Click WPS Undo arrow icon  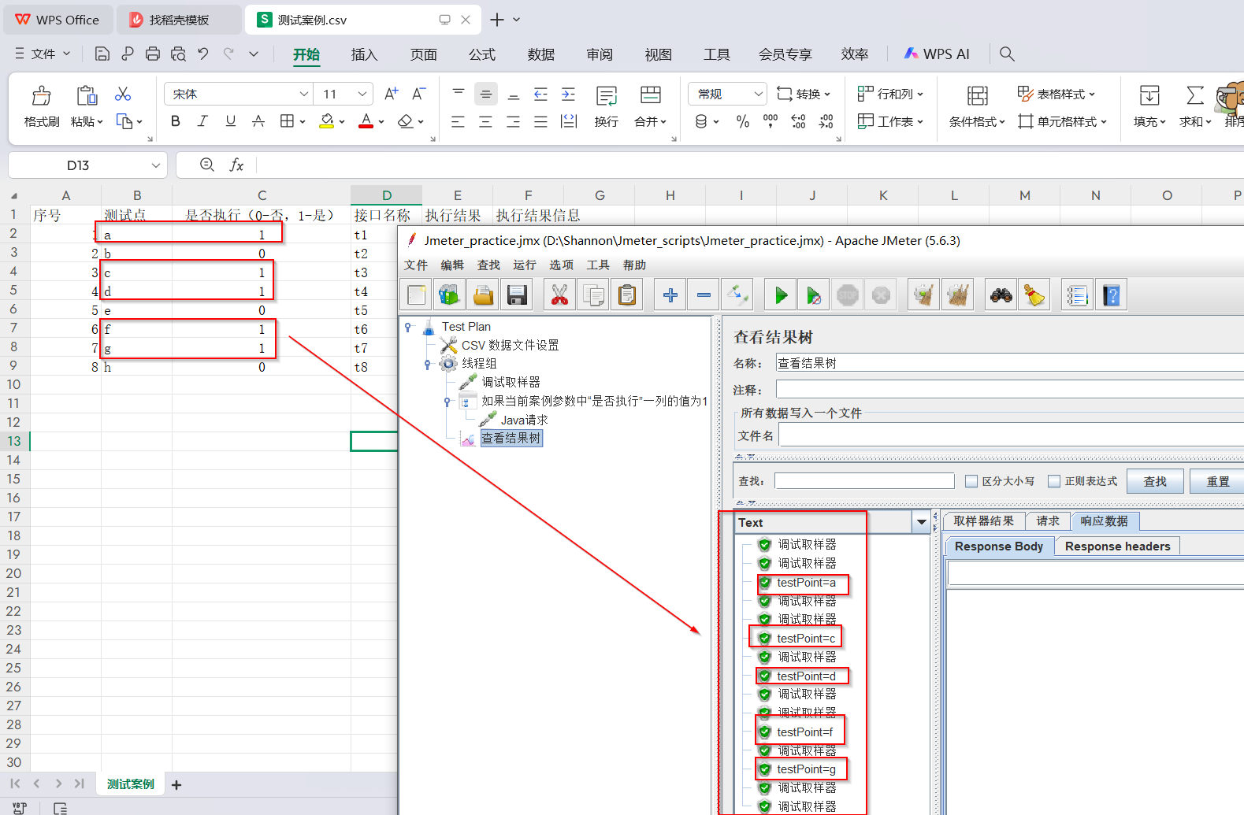click(203, 54)
